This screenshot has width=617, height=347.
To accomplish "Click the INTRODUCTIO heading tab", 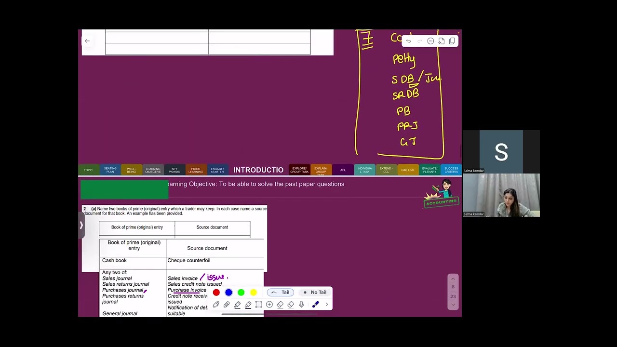I will [258, 170].
